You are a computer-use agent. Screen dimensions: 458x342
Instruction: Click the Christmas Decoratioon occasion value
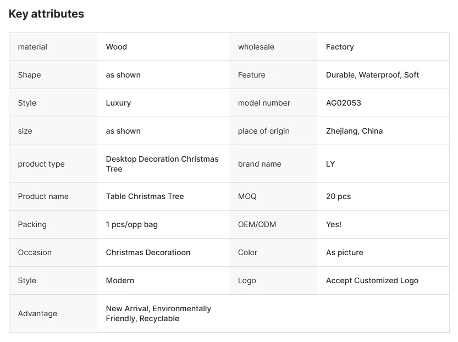coord(148,252)
